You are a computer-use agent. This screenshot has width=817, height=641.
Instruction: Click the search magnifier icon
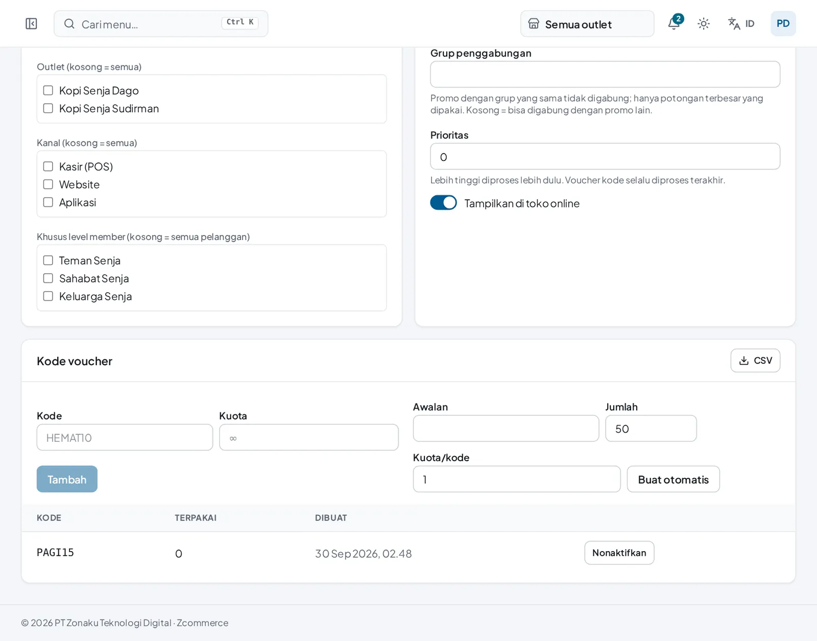(69, 24)
